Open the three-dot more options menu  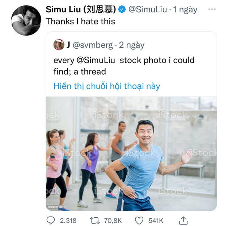click(x=212, y=9)
